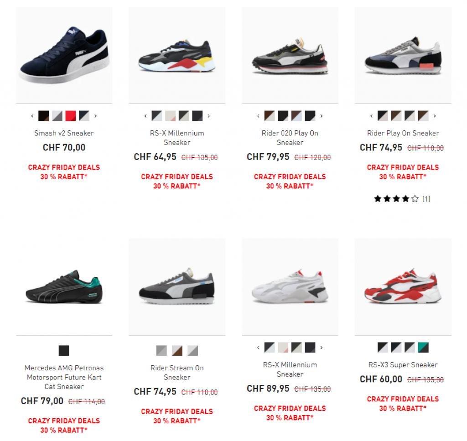Show next swatches for white RS-X Millennium Sneaker

[322, 348]
